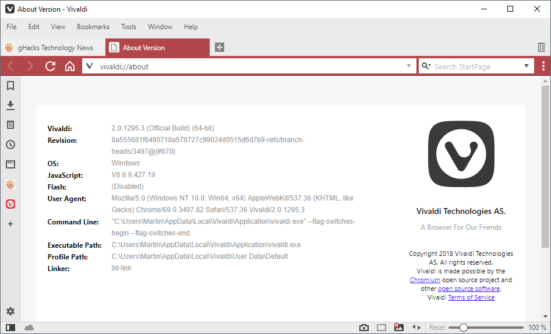Open the Window menu

point(160,27)
